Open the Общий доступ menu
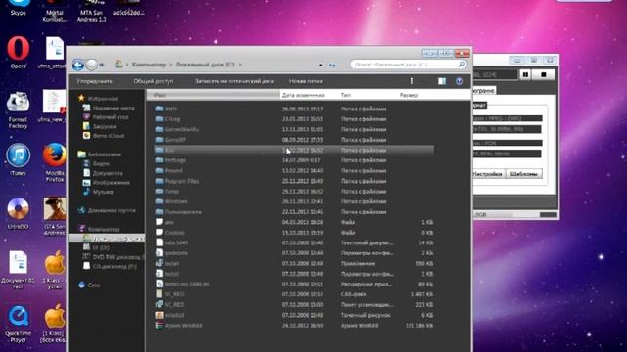 [x=154, y=81]
